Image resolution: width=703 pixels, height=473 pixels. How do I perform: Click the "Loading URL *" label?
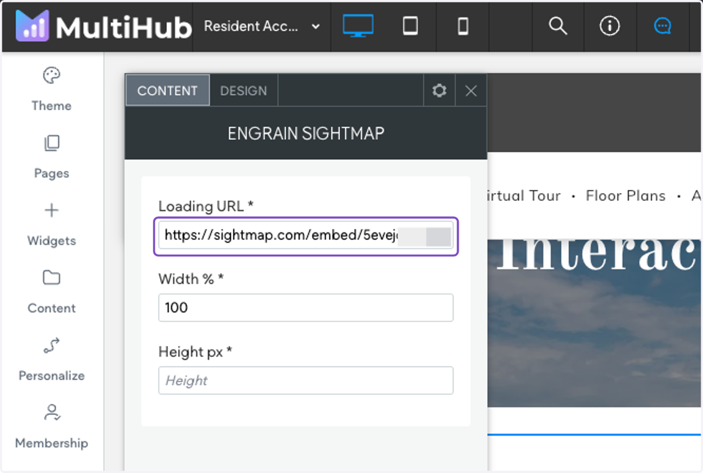(x=206, y=206)
